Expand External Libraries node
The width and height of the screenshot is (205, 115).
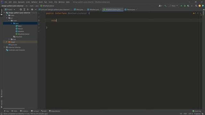click(x=4, y=47)
